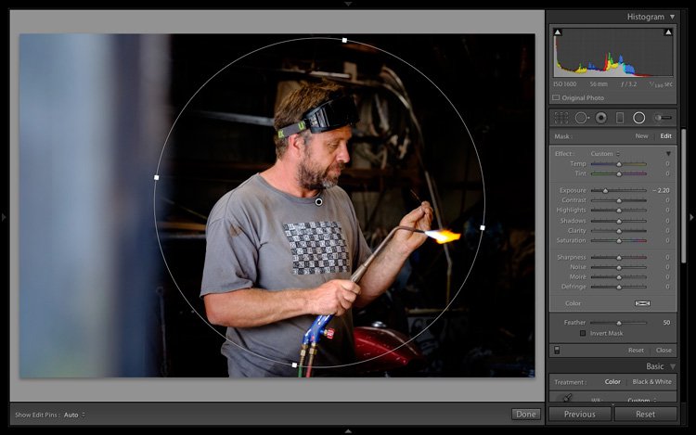Image resolution: width=696 pixels, height=435 pixels.
Task: Click the Done button below the photo
Action: pos(525,414)
